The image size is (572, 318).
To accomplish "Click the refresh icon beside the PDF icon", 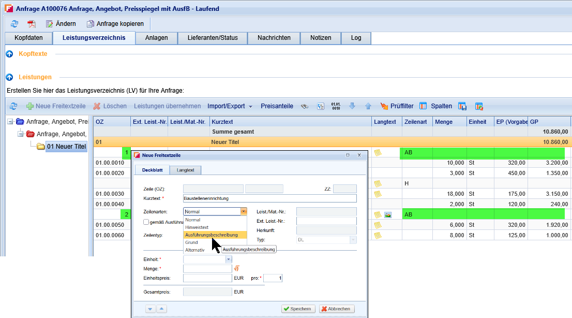I will coord(14,24).
